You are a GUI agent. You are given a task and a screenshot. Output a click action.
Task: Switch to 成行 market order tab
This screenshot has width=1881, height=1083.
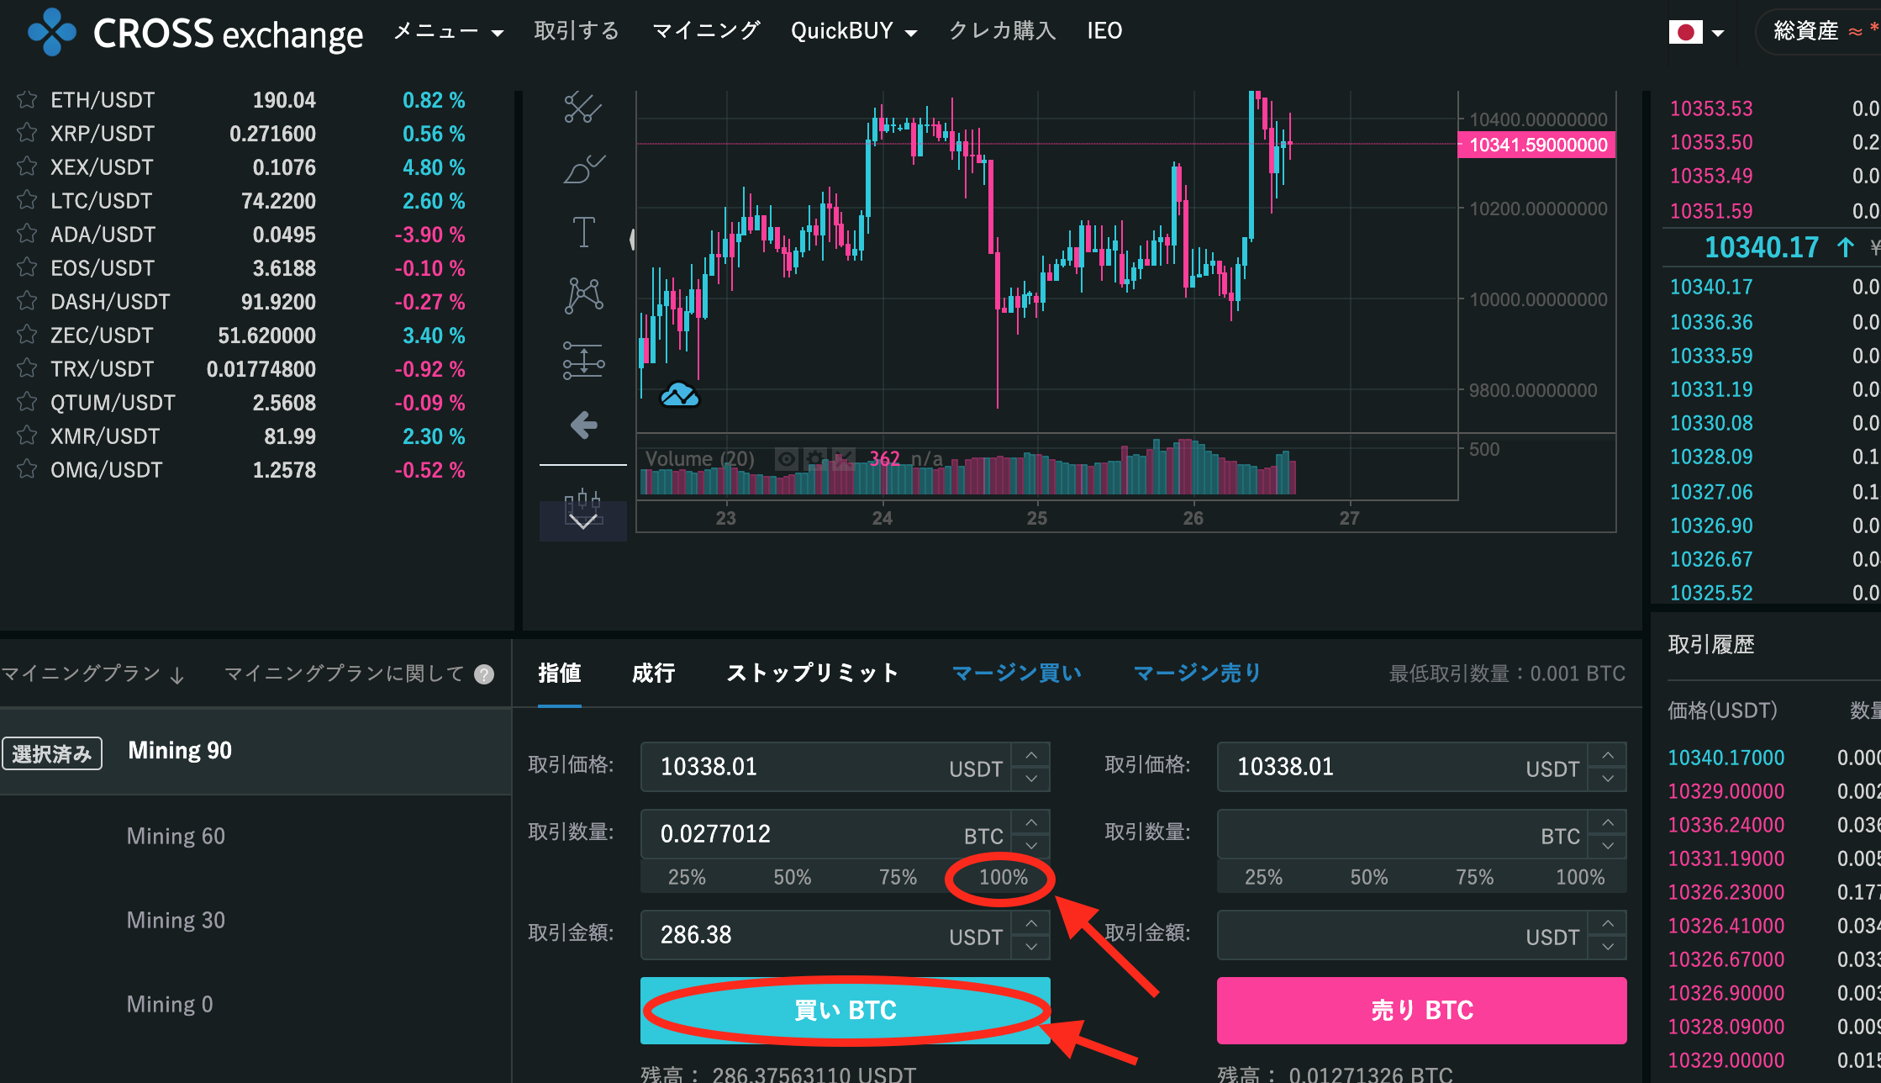tap(653, 673)
